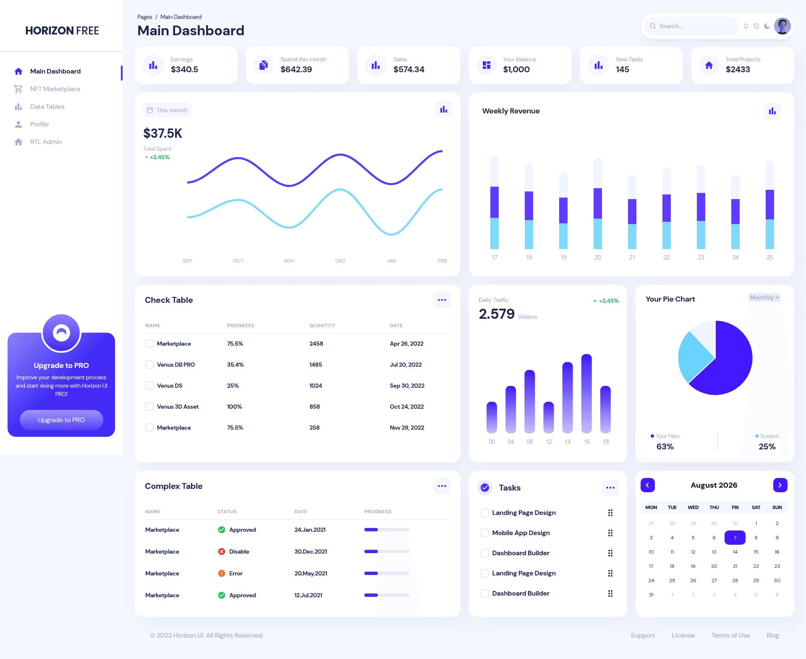Click the Weekly Revenue bar chart icon

(772, 111)
